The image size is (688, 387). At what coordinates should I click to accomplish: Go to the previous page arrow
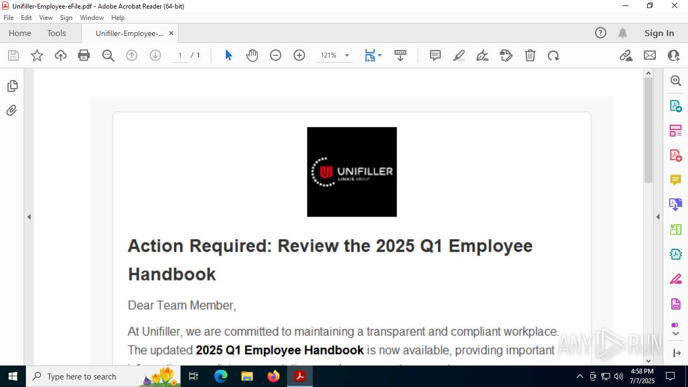[132, 55]
